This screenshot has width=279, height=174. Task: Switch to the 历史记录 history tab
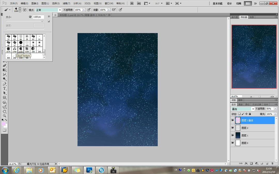click(257, 104)
